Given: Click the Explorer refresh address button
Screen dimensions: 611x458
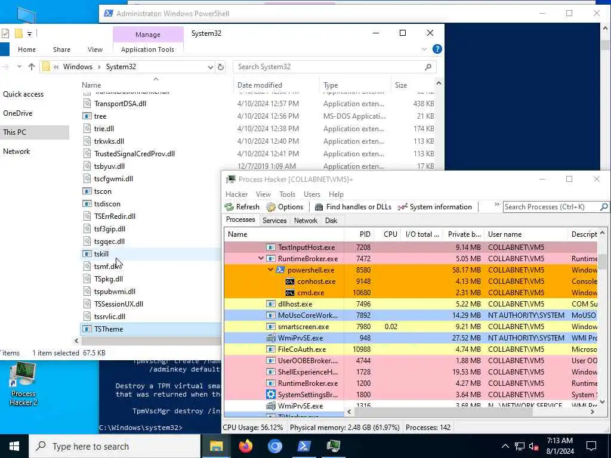Looking at the screenshot, I should coord(221,67).
